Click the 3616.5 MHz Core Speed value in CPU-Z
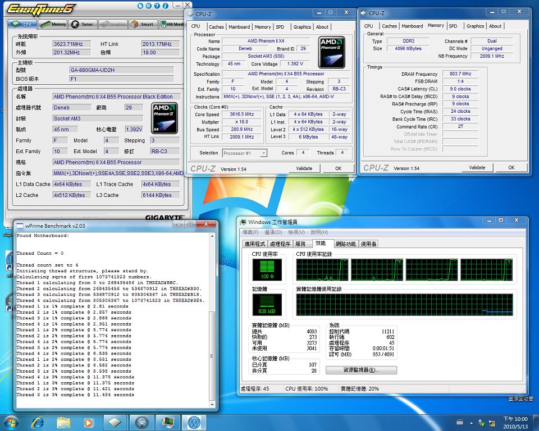This screenshot has width=539, height=431. pos(242,114)
